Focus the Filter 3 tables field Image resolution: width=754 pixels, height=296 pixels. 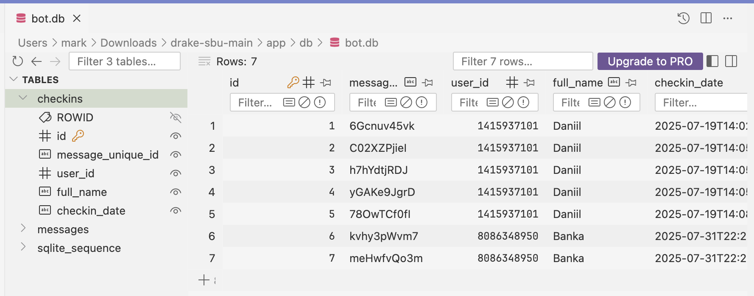point(125,61)
